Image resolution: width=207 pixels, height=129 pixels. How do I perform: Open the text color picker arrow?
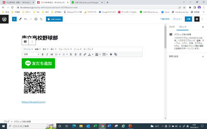(93, 55)
